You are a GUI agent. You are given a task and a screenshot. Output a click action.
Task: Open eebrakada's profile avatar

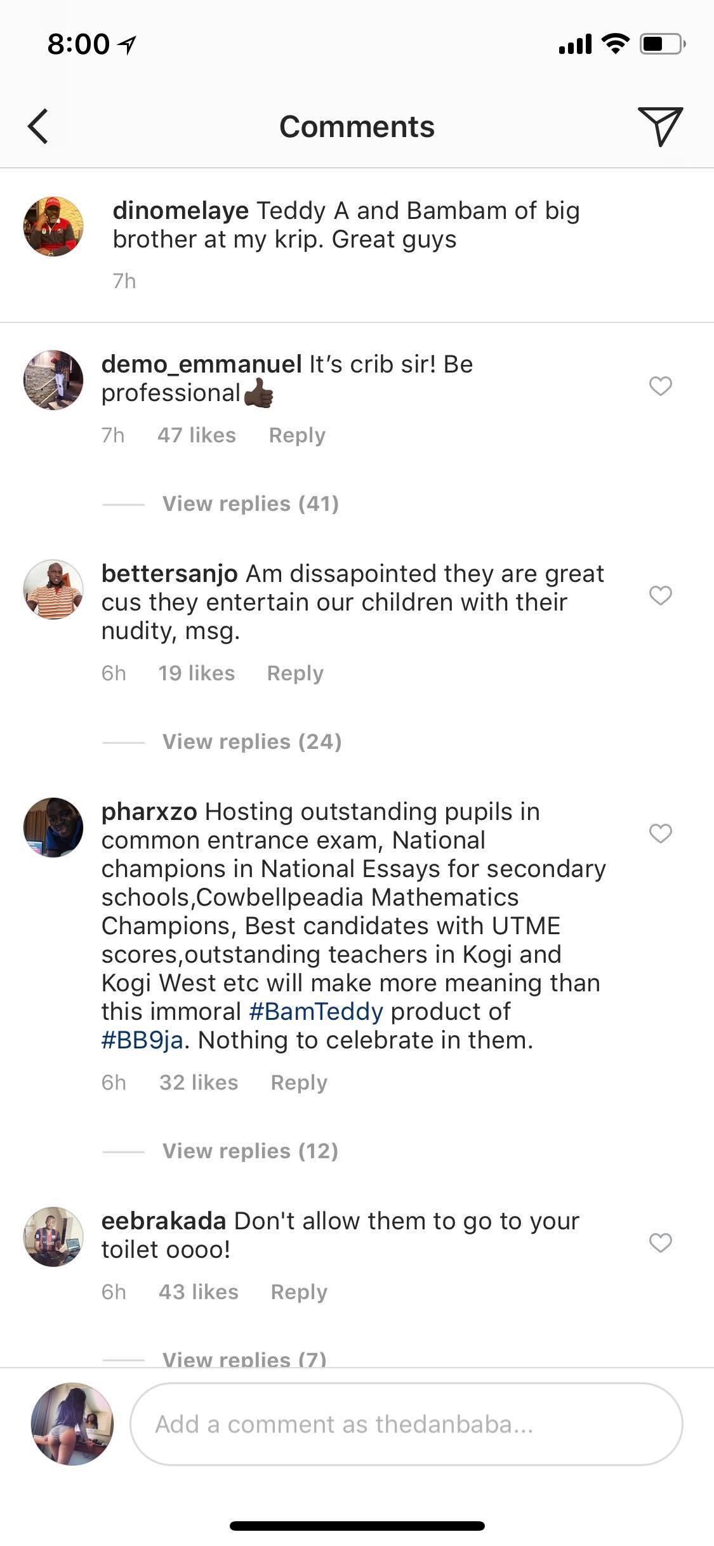coord(53,1236)
